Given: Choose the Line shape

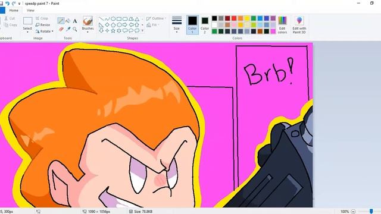Looking at the screenshot, I should tap(101, 19).
